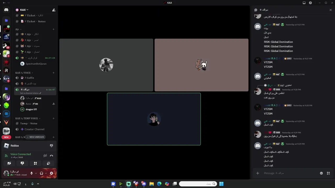The width and height of the screenshot is (335, 188).
Task: Open KAX server dropdown menu
Action: (x=24, y=10)
